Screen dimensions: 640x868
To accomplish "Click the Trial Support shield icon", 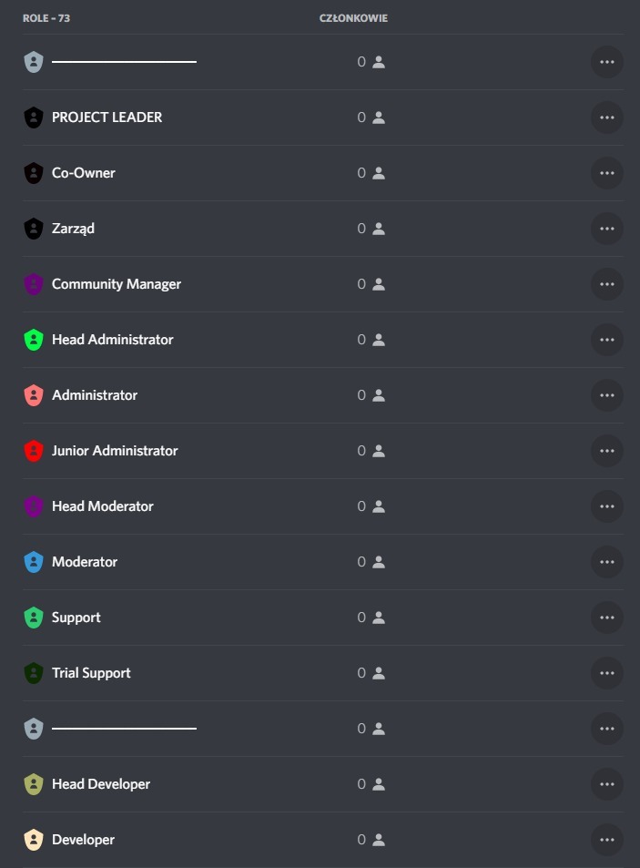I will coord(33,672).
